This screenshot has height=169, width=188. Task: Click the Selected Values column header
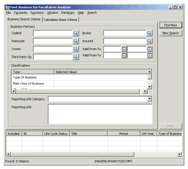[x=101, y=72]
